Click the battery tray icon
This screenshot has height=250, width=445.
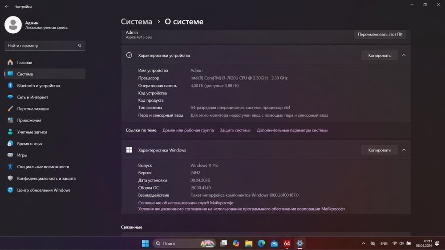point(409,243)
